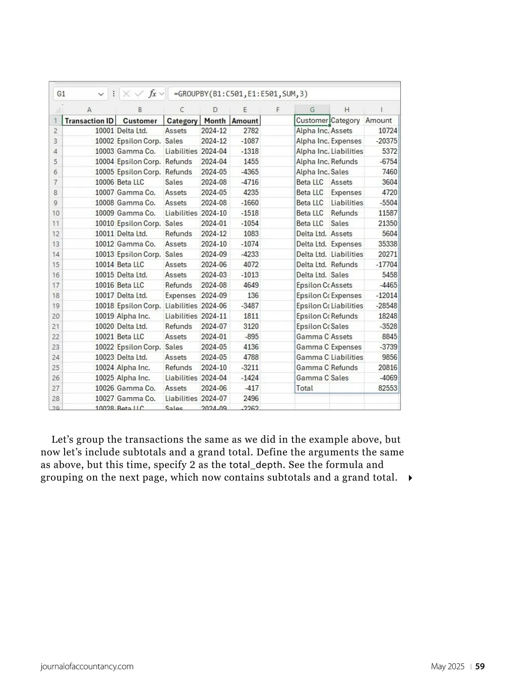Screen dimensions: 520x683
Task: Select the column E header
Action: 245,110
